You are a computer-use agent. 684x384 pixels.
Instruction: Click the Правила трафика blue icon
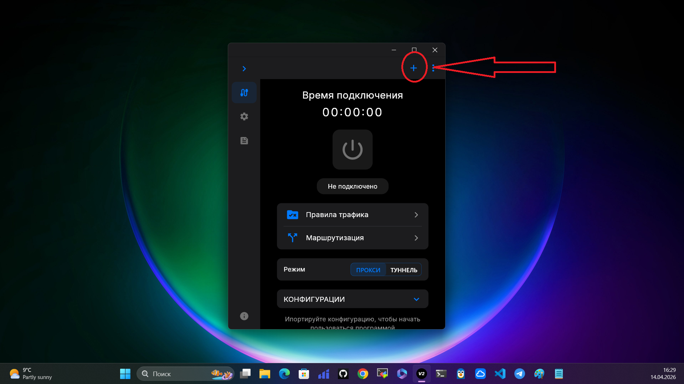pos(292,215)
